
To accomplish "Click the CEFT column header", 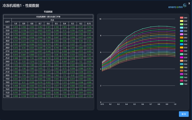I will [7, 22].
